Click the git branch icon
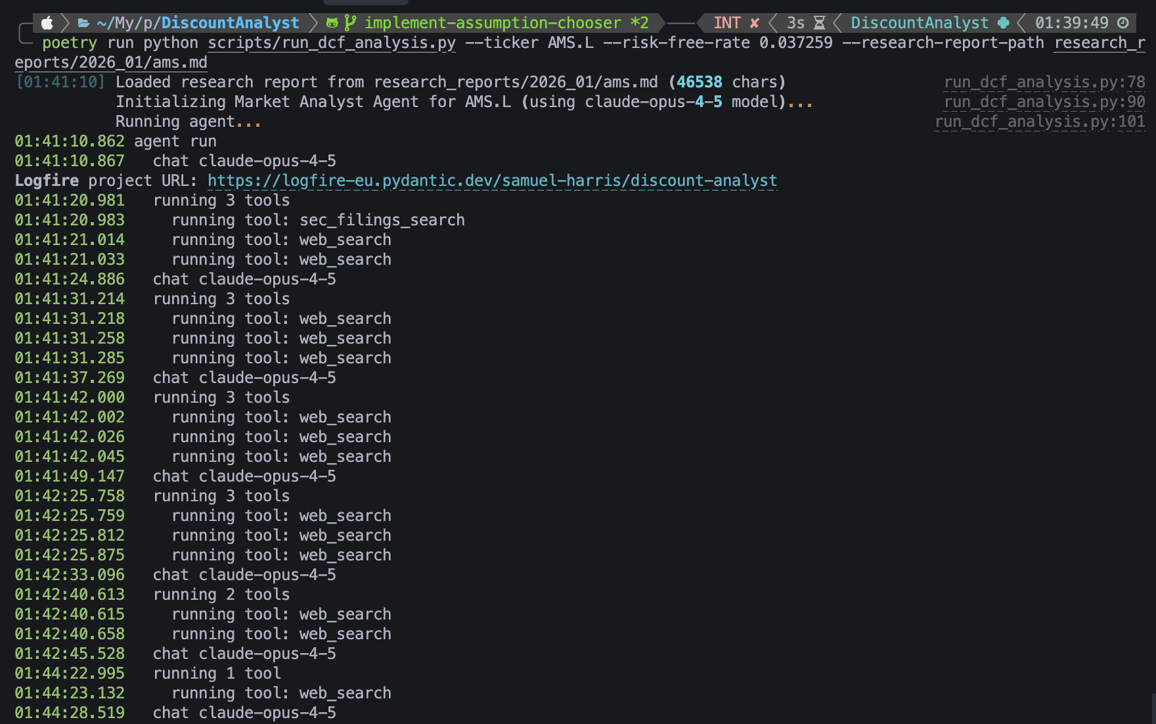The height and width of the screenshot is (724, 1156). (350, 23)
